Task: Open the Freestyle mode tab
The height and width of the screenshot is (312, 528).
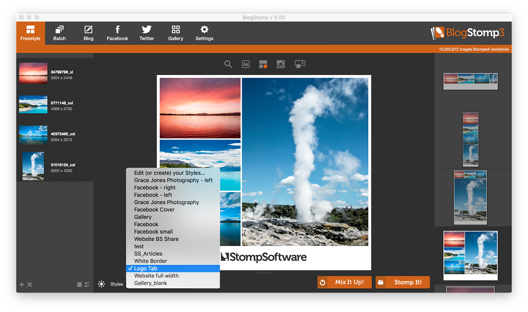Action: tap(30, 33)
